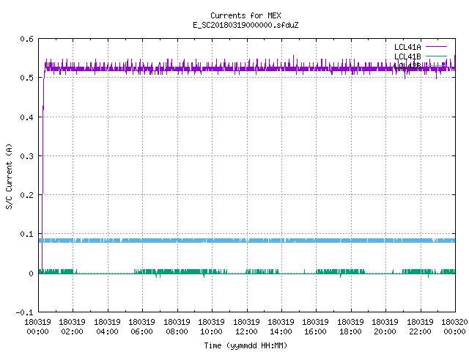
Task: Click the LCL42B legend label
Action: pyautogui.click(x=407, y=66)
